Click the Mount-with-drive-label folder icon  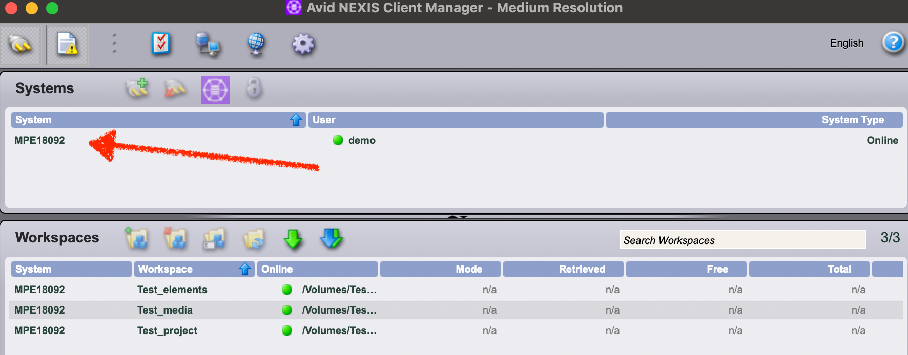tap(214, 239)
